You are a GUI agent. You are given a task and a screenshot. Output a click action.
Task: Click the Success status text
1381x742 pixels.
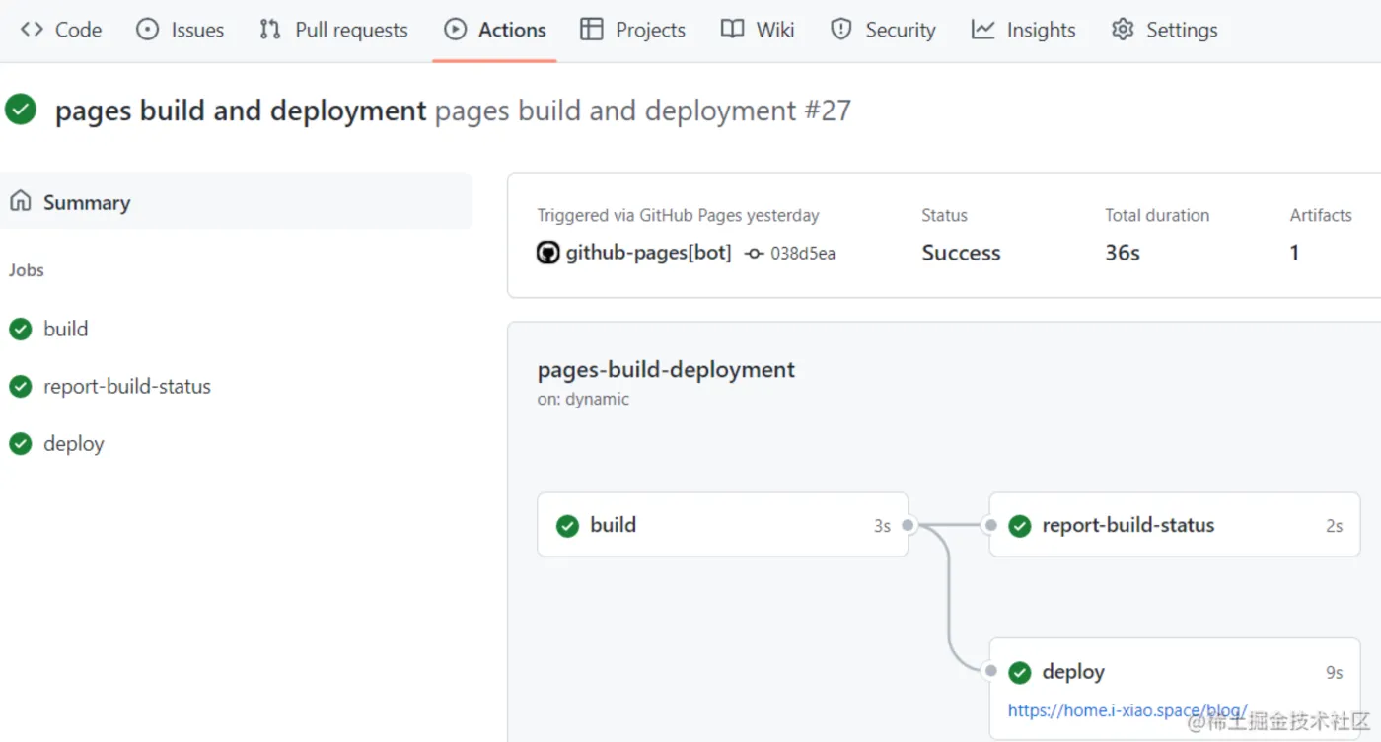(x=961, y=253)
